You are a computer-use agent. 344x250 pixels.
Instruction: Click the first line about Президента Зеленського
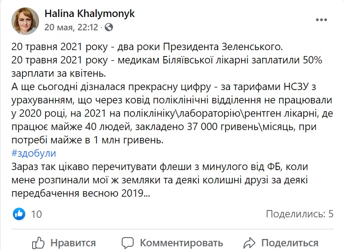click(147, 47)
